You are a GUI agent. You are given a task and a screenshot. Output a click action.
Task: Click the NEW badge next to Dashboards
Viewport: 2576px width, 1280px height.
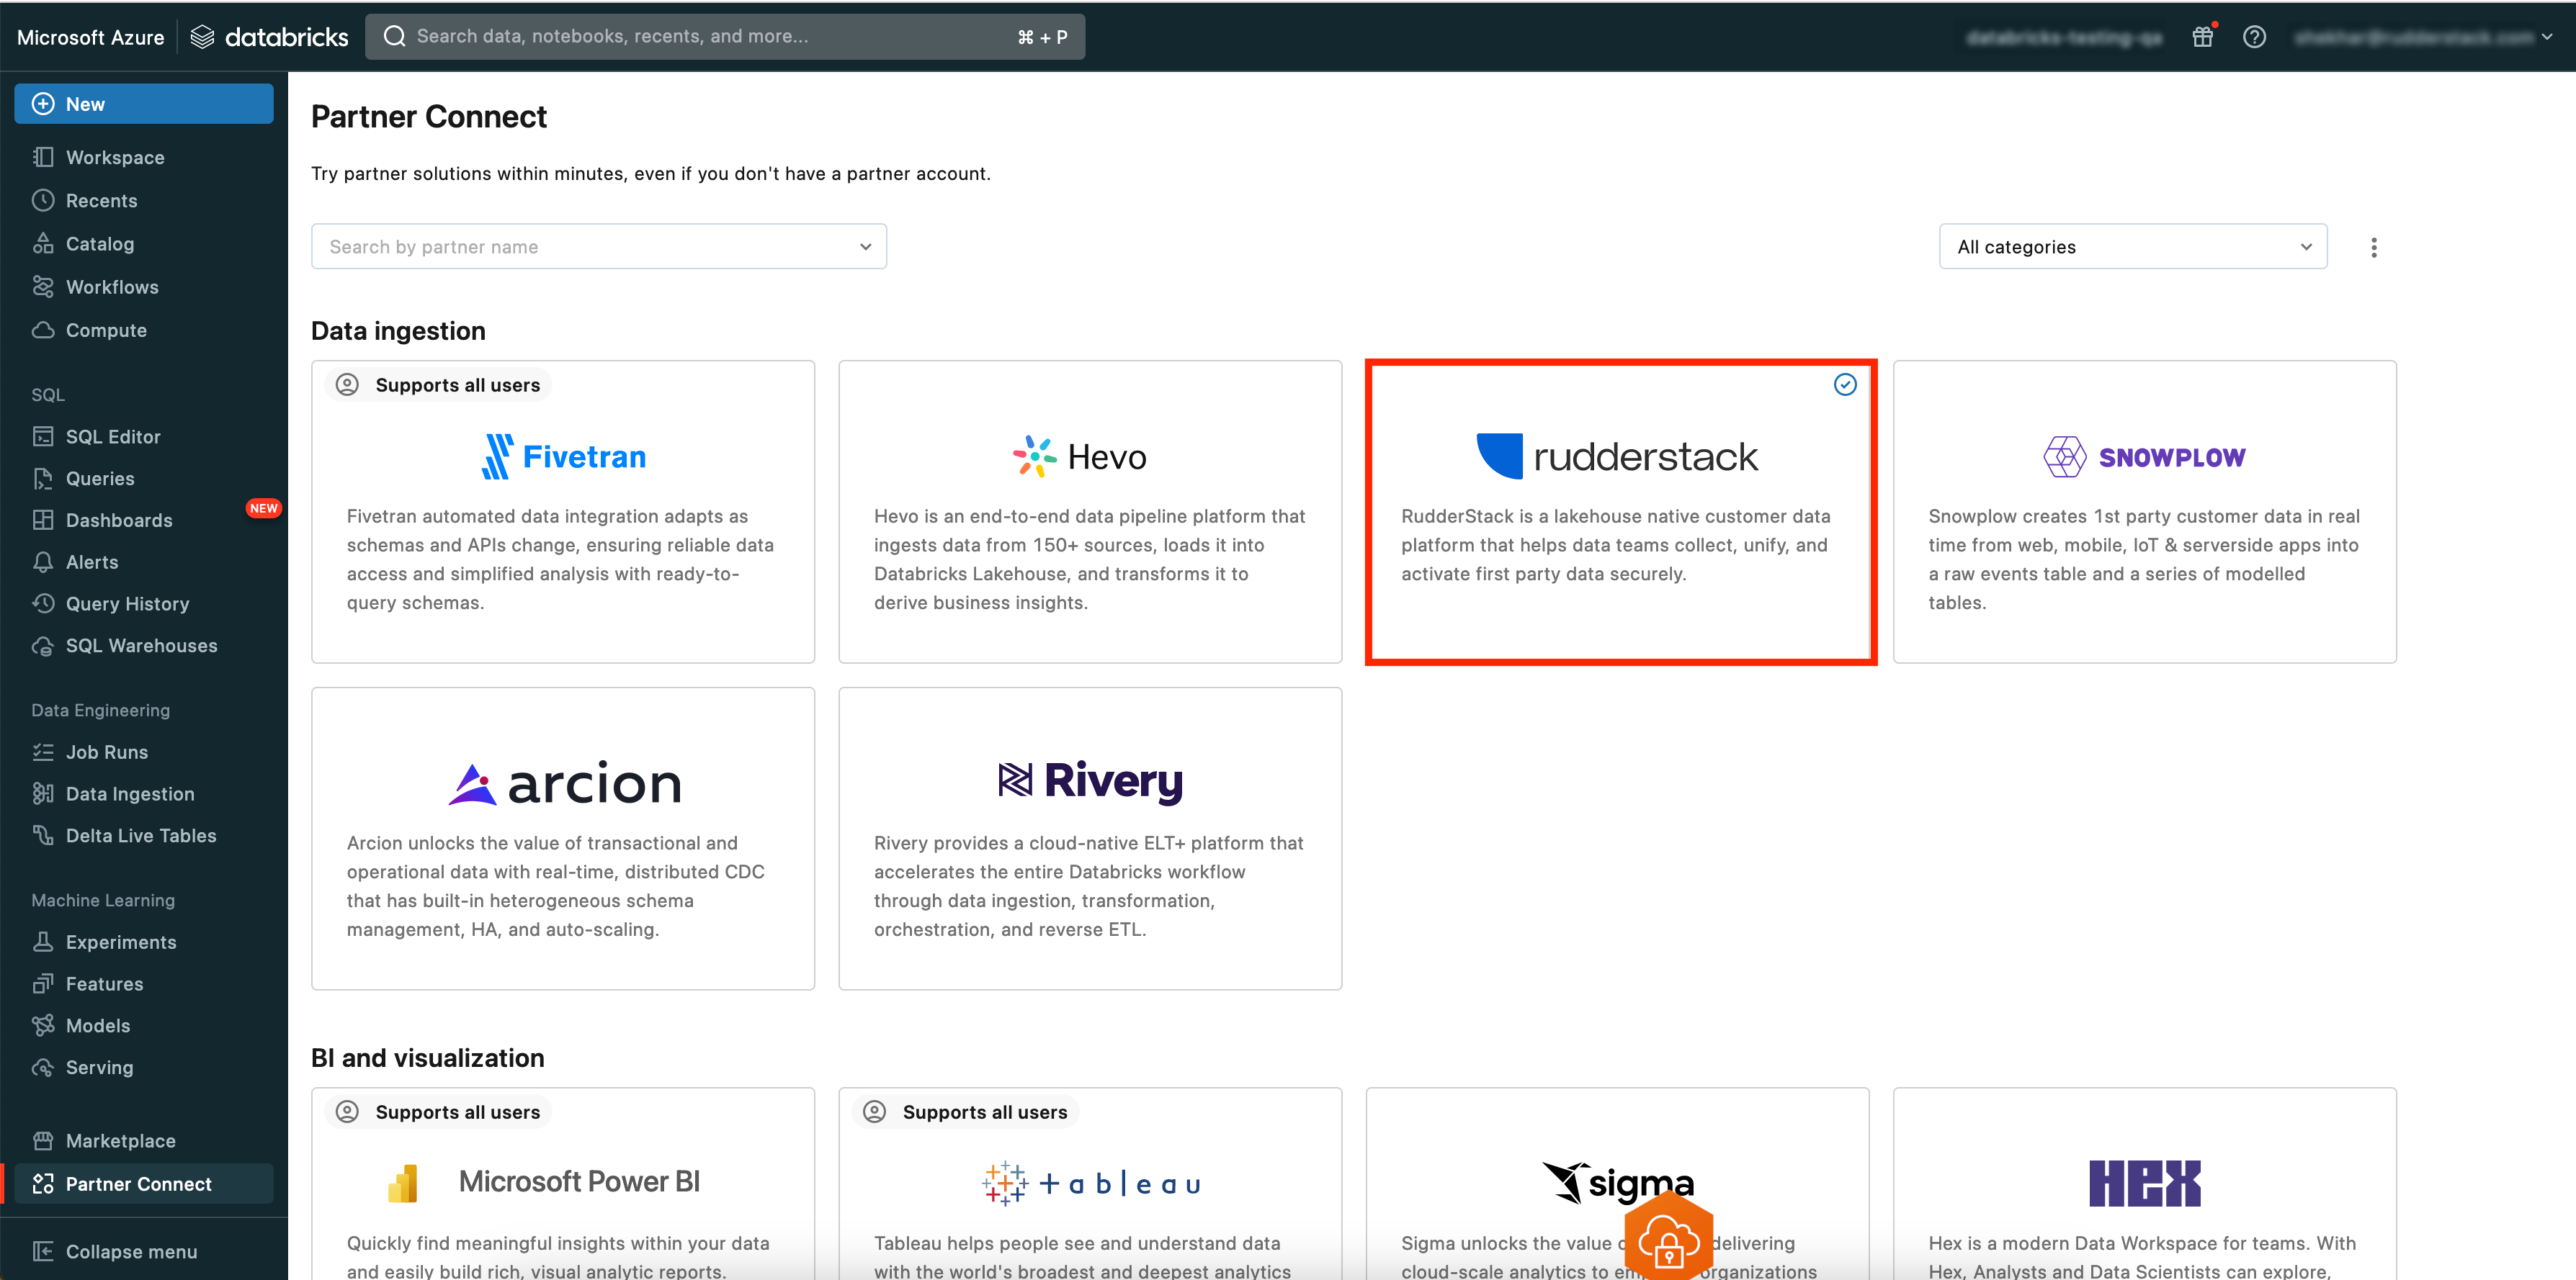[263, 508]
